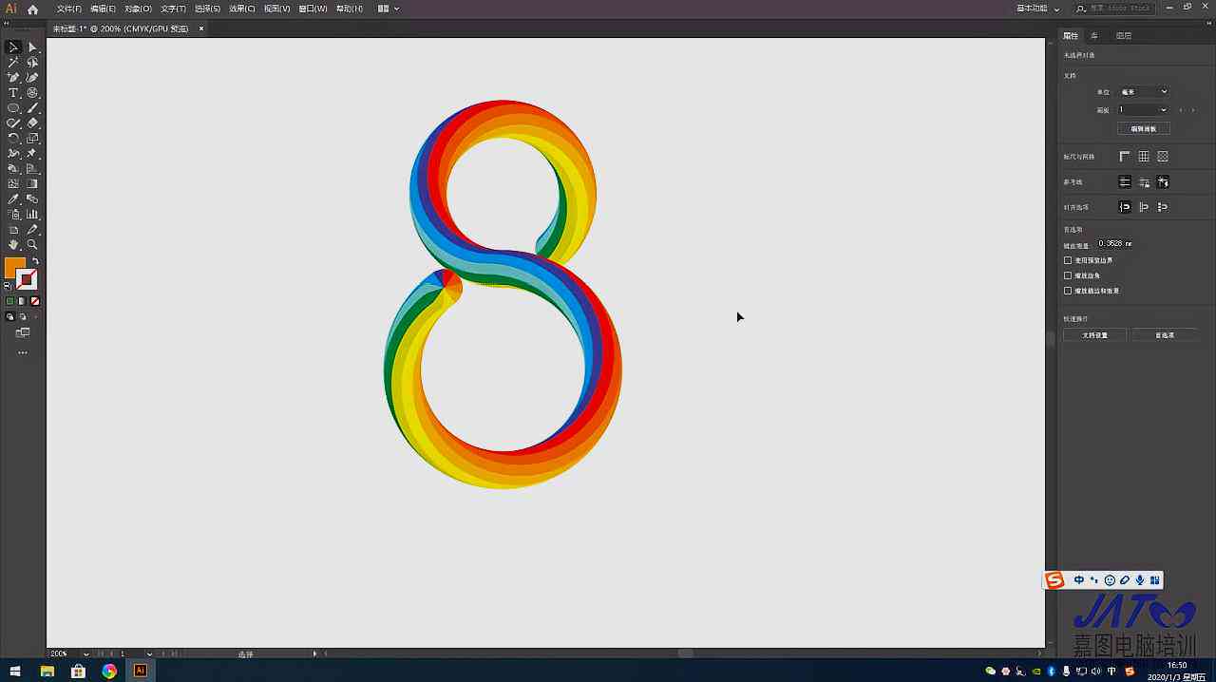Toggle the show rulers icon
The image size is (1216, 682).
click(1125, 157)
